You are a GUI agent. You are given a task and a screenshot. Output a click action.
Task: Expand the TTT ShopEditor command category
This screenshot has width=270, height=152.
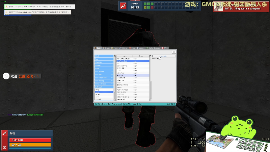[x=104, y=78]
